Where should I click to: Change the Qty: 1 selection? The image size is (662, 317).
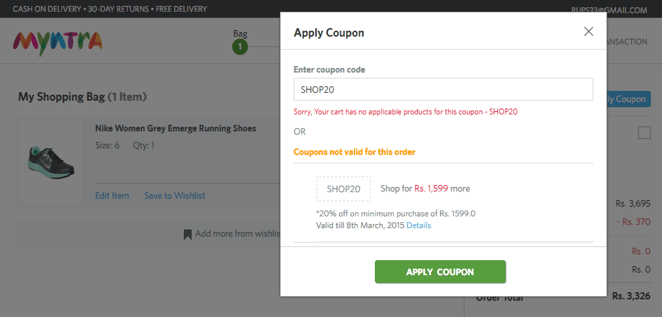(144, 145)
